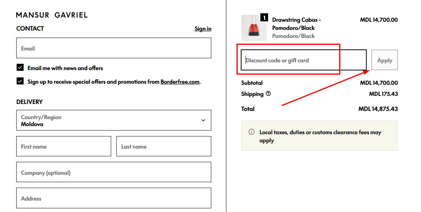
Task: Click the Discount code or gift card field
Action: [x=304, y=60]
